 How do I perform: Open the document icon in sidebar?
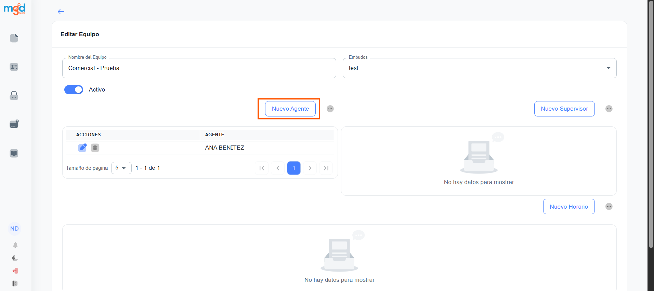pyautogui.click(x=14, y=38)
